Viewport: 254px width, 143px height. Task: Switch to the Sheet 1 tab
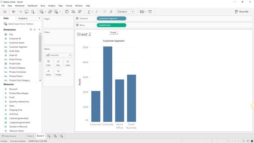pos(31,136)
